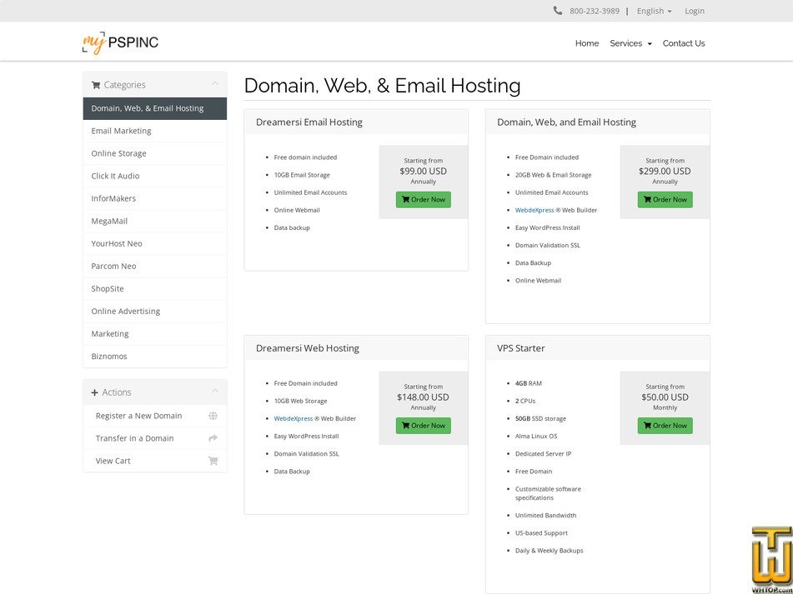This screenshot has width=793, height=594.
Task: Click the plus icon beside Actions
Action: [x=94, y=392]
